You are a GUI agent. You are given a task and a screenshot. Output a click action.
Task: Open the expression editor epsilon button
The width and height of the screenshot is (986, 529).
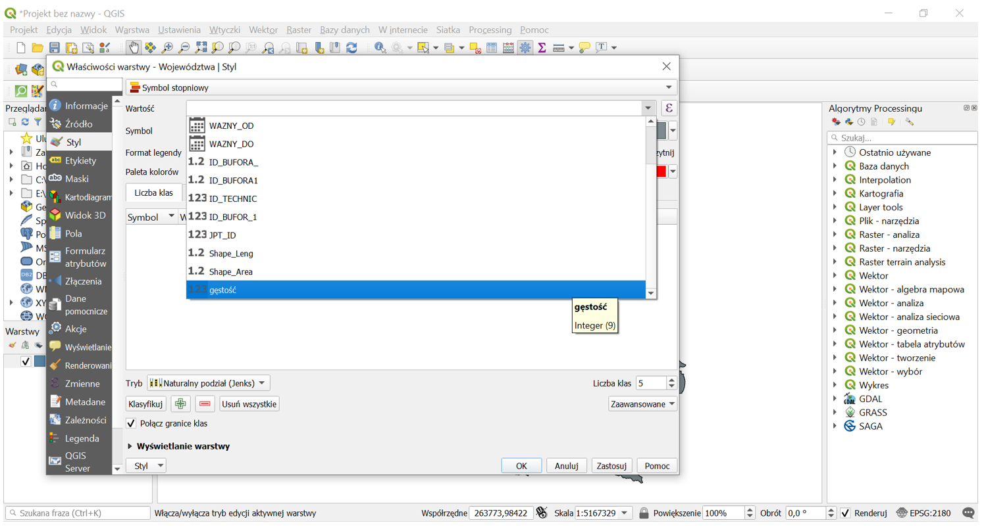(669, 108)
